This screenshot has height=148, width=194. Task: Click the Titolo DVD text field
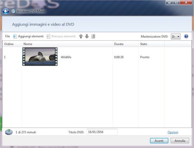point(102,132)
